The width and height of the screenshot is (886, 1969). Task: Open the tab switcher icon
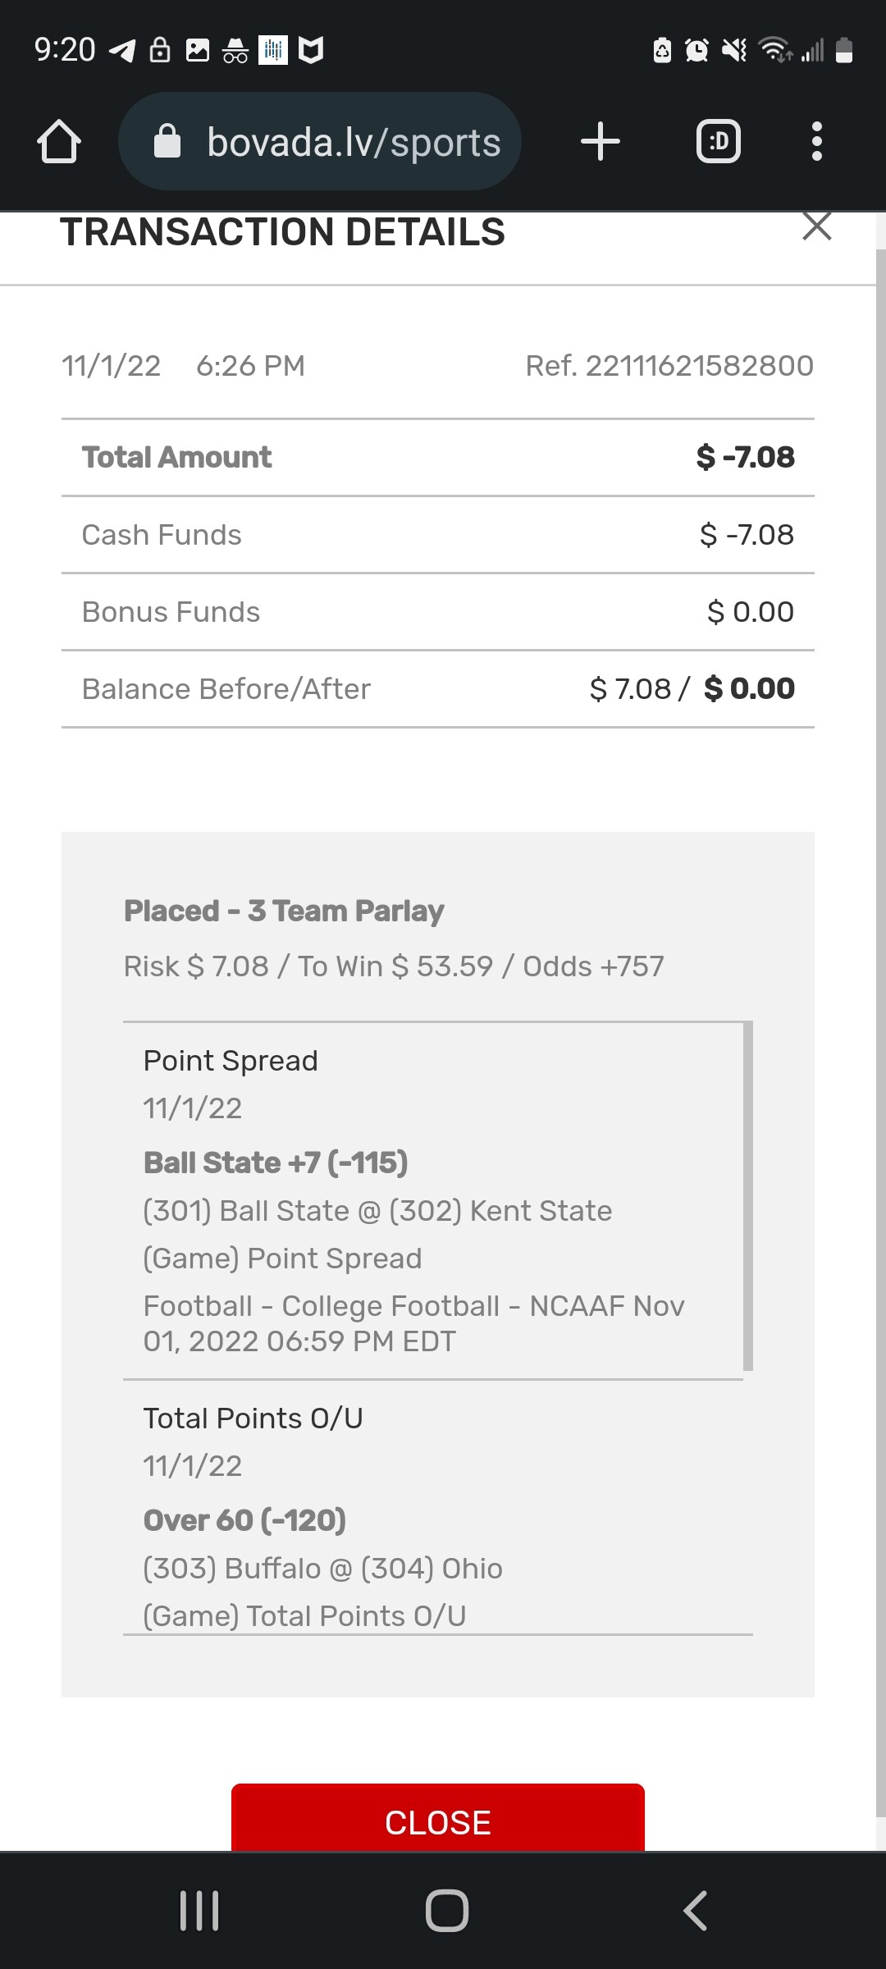[x=719, y=142]
